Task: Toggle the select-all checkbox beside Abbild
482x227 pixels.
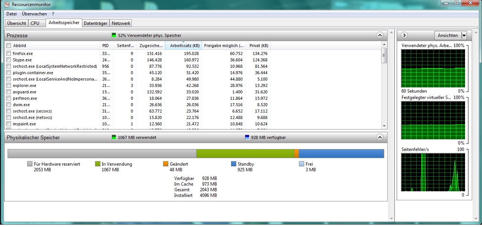Action: click(x=8, y=46)
